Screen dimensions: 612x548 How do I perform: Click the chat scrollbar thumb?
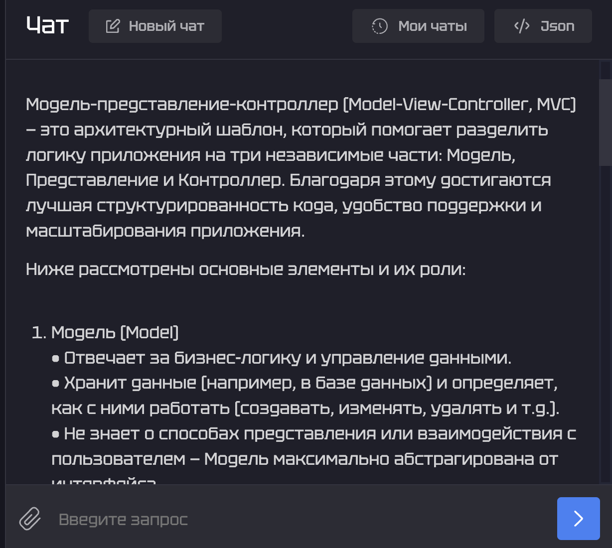[x=605, y=122]
